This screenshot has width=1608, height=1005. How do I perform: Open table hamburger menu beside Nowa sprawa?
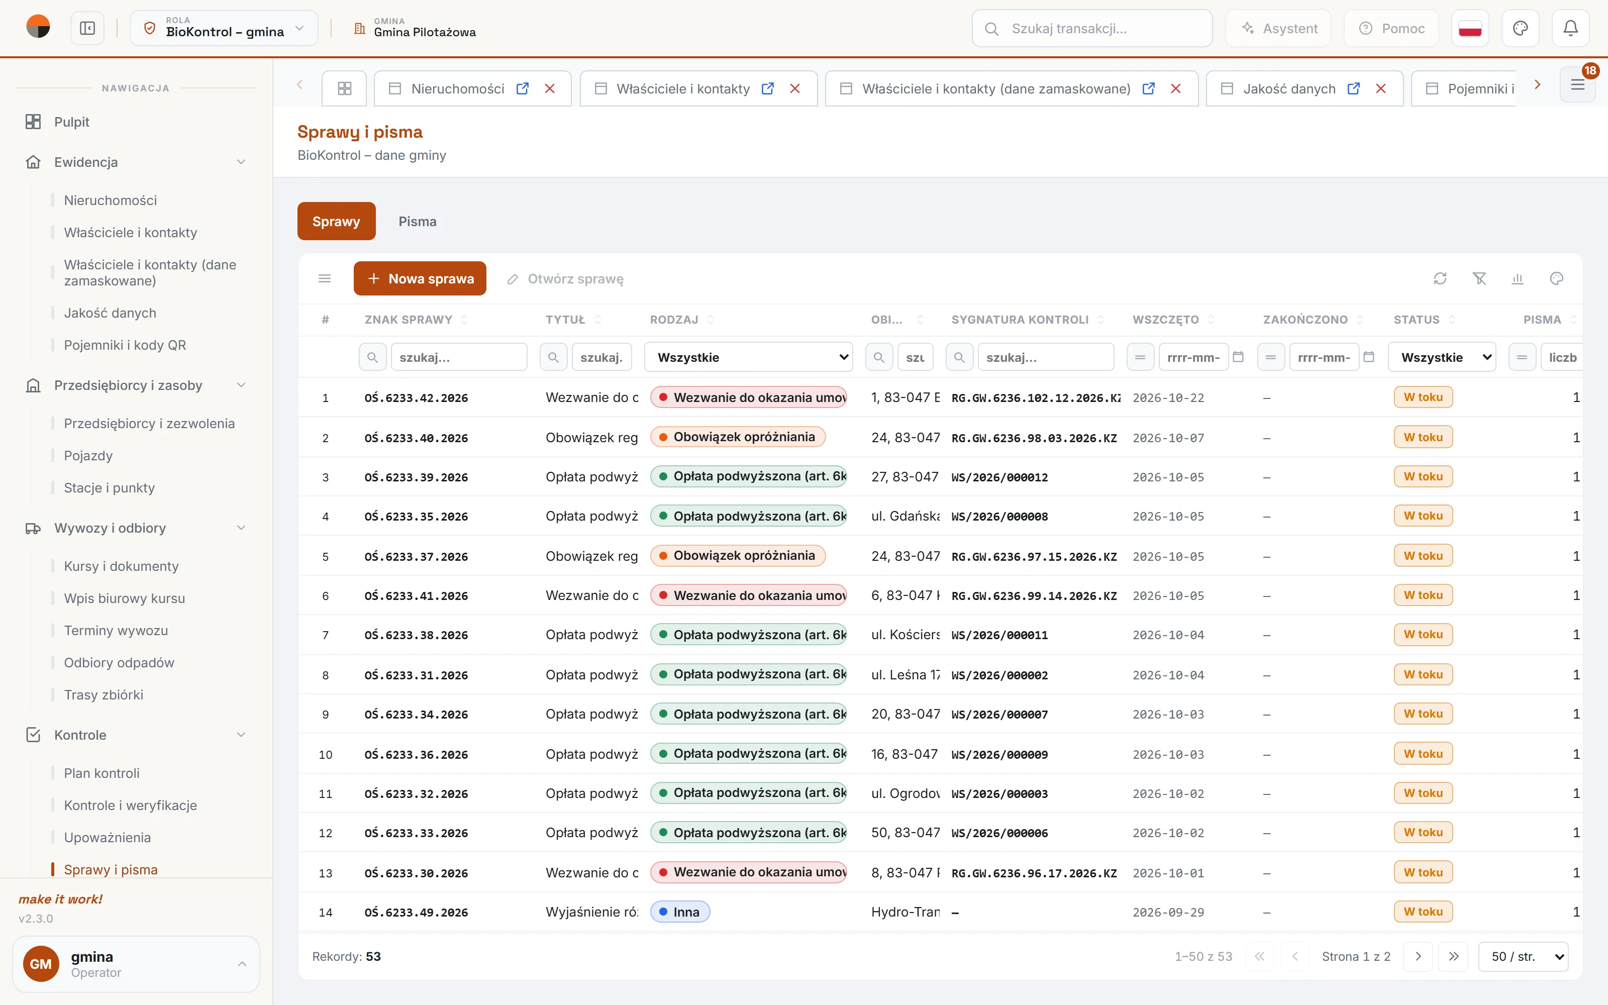coord(324,278)
